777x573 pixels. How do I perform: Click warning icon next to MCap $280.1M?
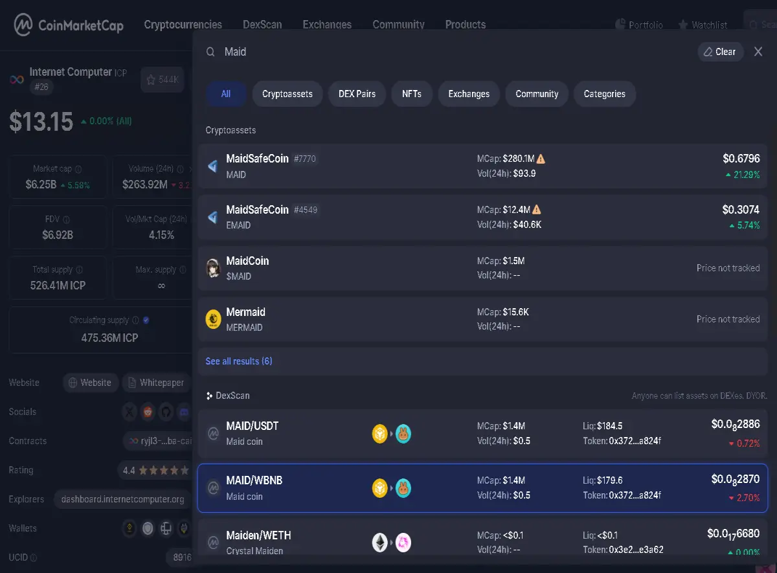click(x=541, y=159)
